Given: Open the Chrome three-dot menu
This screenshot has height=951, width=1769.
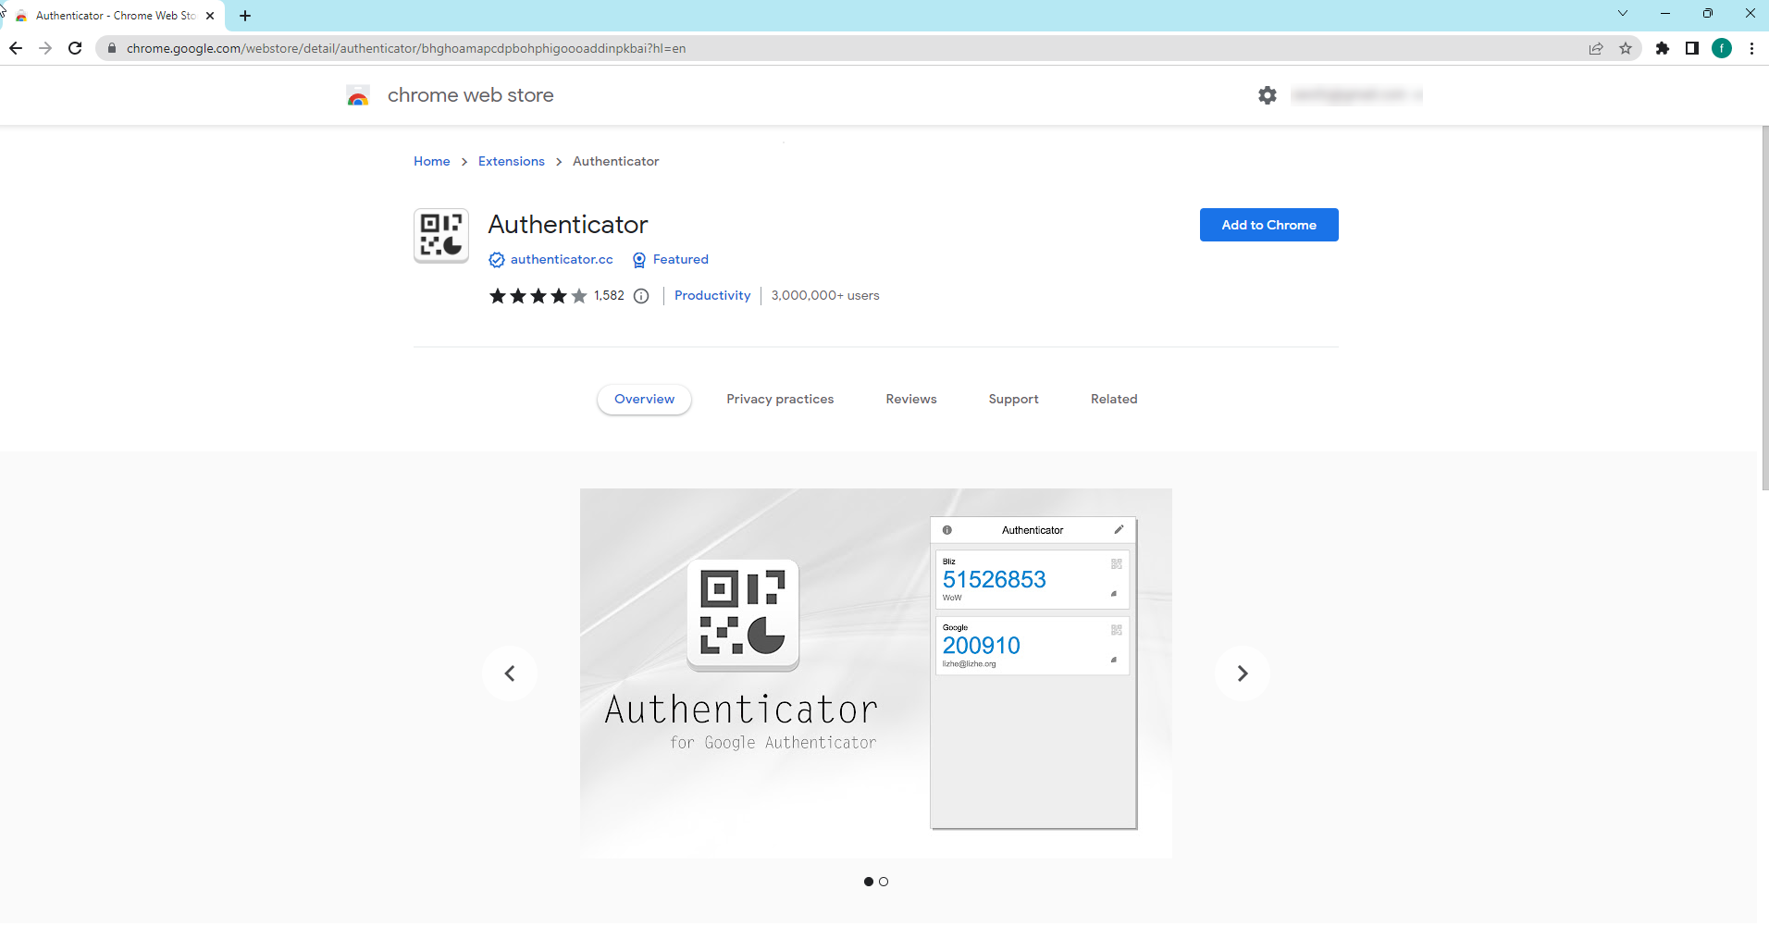Looking at the screenshot, I should click(1751, 48).
